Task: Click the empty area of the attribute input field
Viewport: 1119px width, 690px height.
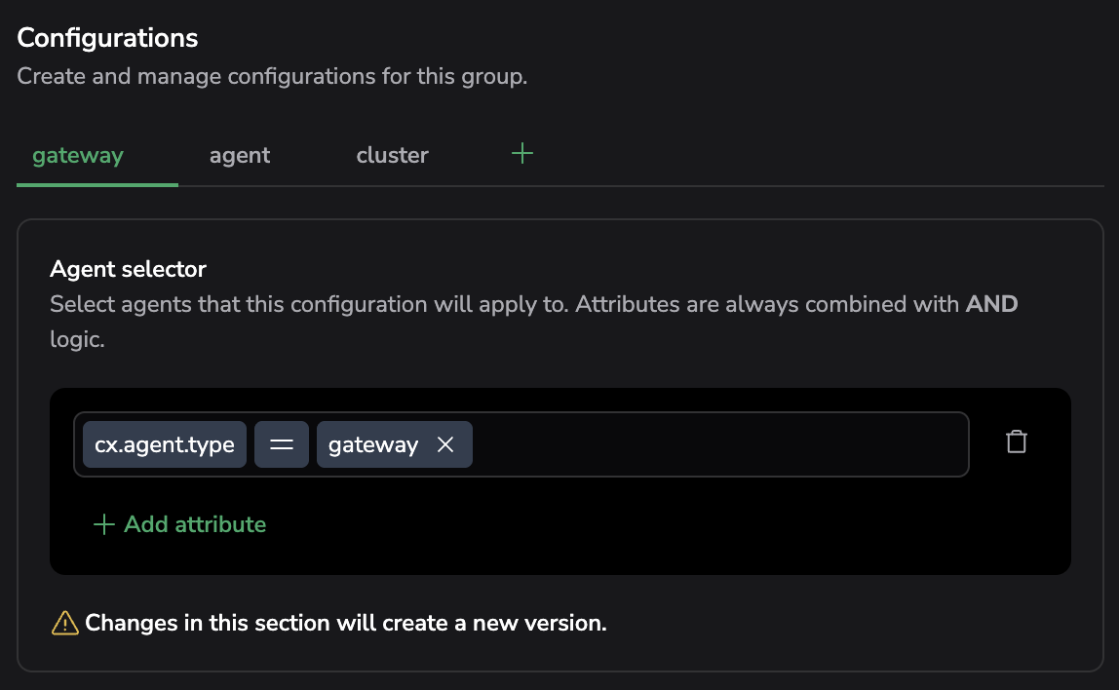Action: tap(721, 445)
